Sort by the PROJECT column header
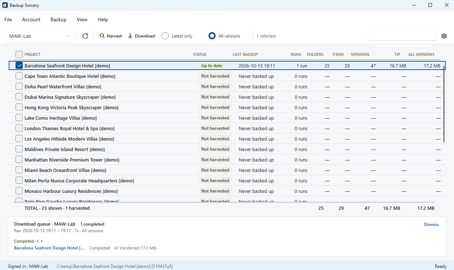 coord(32,54)
